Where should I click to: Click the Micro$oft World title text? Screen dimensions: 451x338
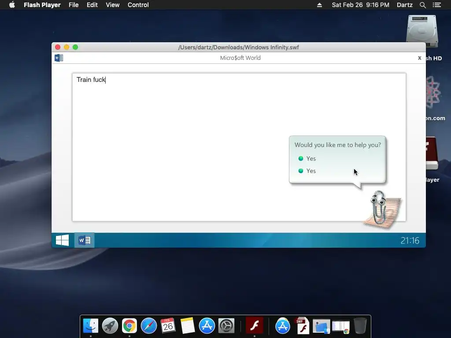(240, 58)
